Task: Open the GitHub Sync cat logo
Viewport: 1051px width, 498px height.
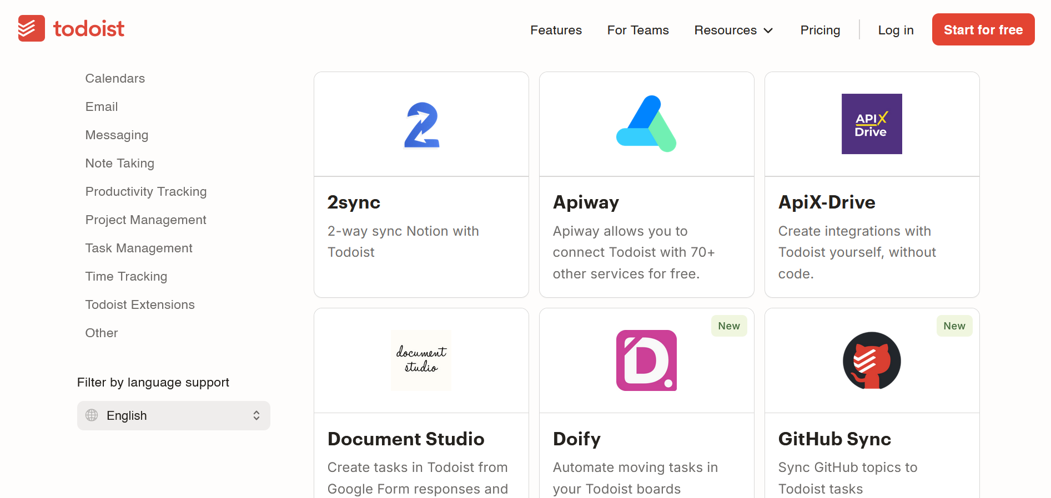Action: [872, 360]
